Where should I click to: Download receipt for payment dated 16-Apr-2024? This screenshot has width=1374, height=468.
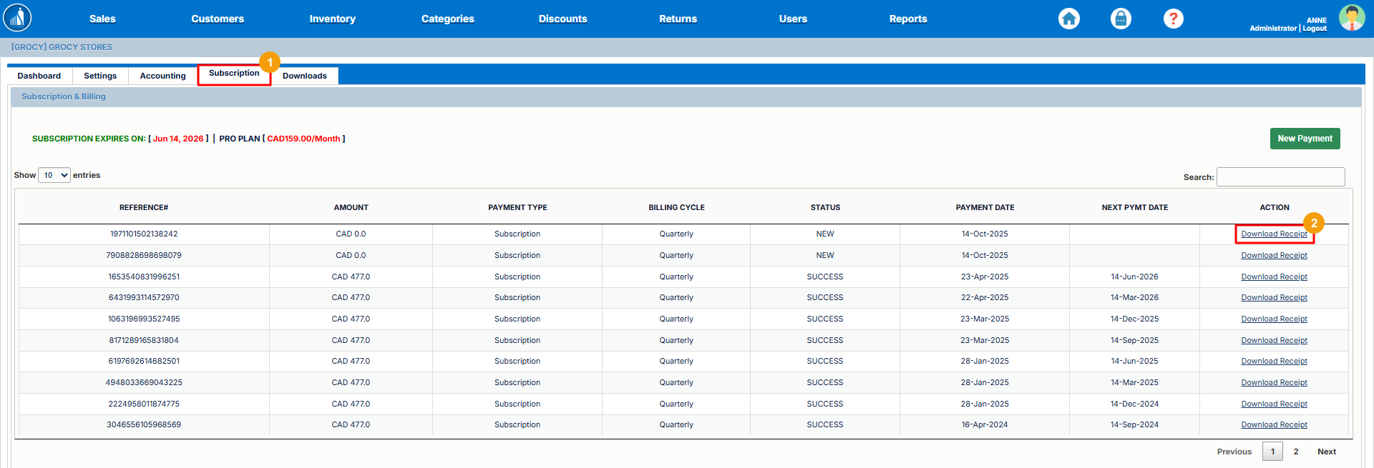1274,425
